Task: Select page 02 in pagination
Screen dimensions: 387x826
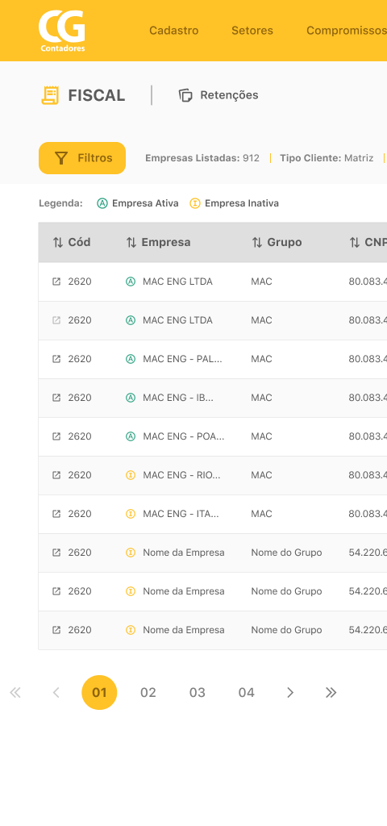Action: pos(148,693)
